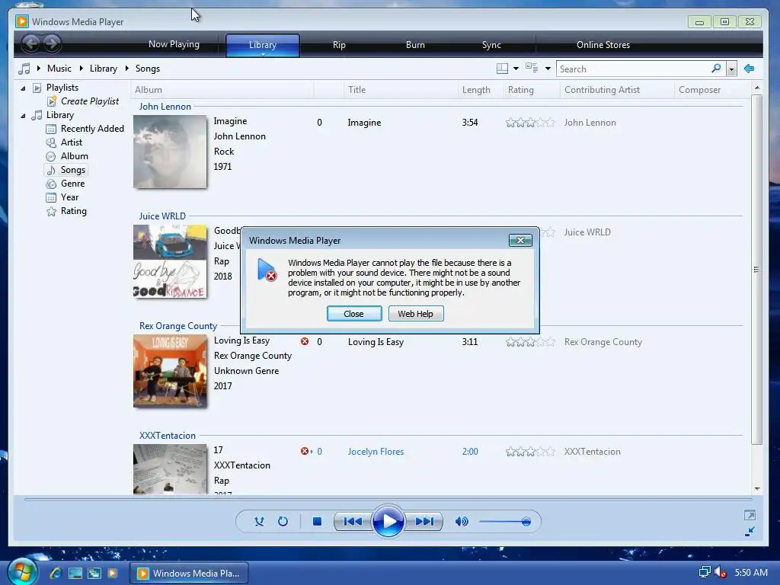This screenshot has width=780, height=585.
Task: Skip to the next track
Action: point(424,521)
